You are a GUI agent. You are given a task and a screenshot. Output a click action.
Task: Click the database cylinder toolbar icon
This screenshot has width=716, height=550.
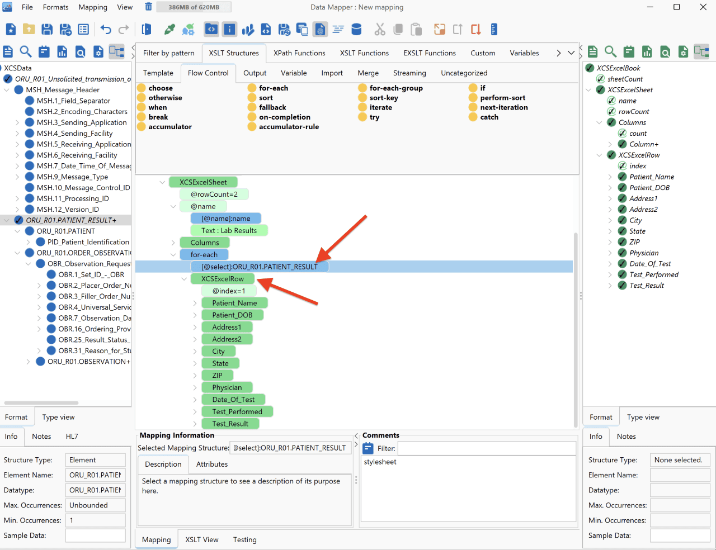[x=356, y=30]
